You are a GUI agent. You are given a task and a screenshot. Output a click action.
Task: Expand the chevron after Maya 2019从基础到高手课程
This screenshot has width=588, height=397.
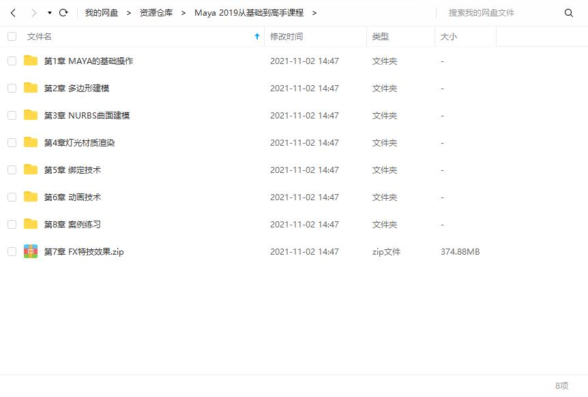pyautogui.click(x=314, y=13)
